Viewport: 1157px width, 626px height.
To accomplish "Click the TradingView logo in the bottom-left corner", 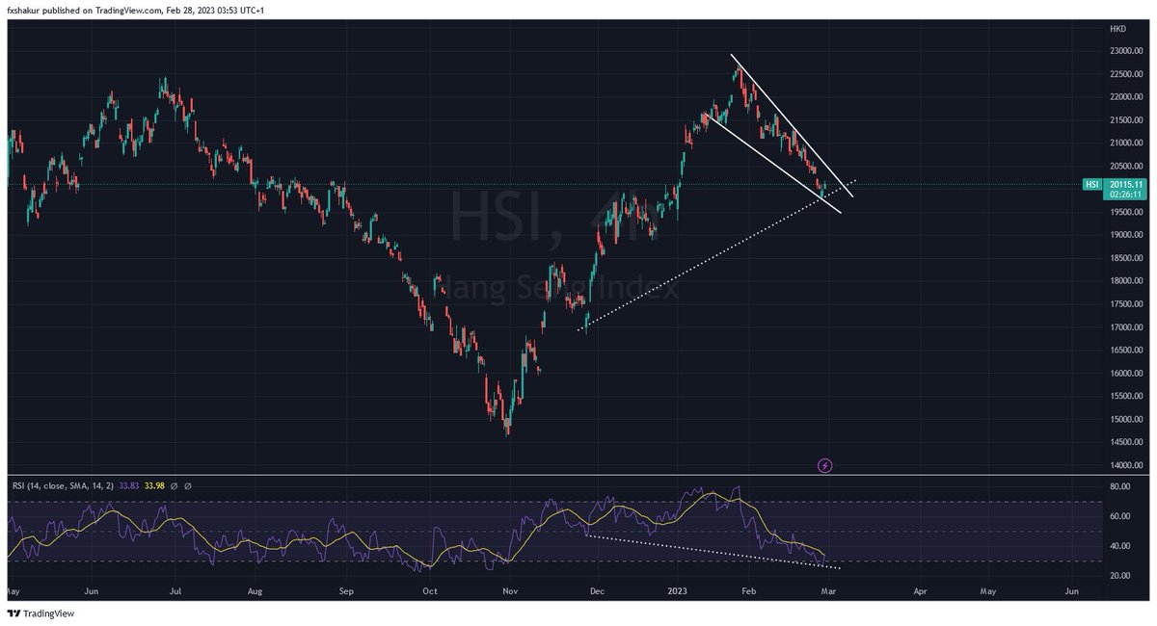I will point(42,612).
